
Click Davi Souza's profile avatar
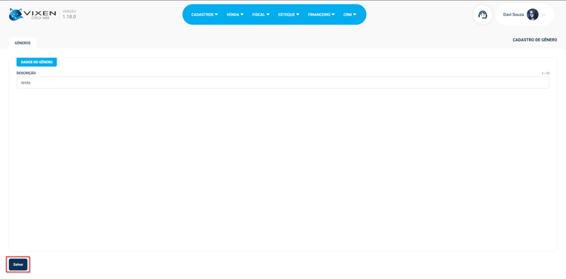click(x=533, y=15)
